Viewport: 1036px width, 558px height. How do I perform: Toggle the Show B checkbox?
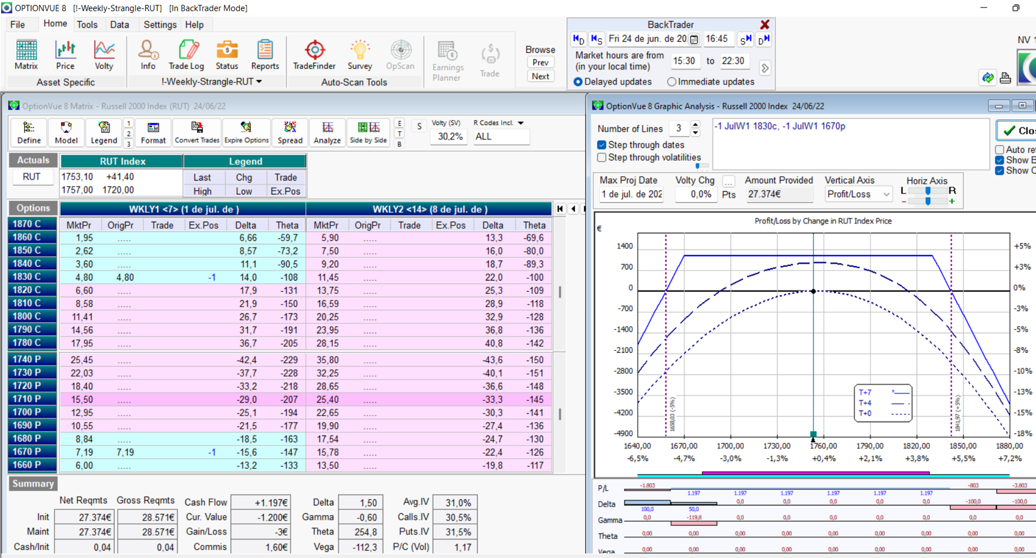click(1000, 160)
